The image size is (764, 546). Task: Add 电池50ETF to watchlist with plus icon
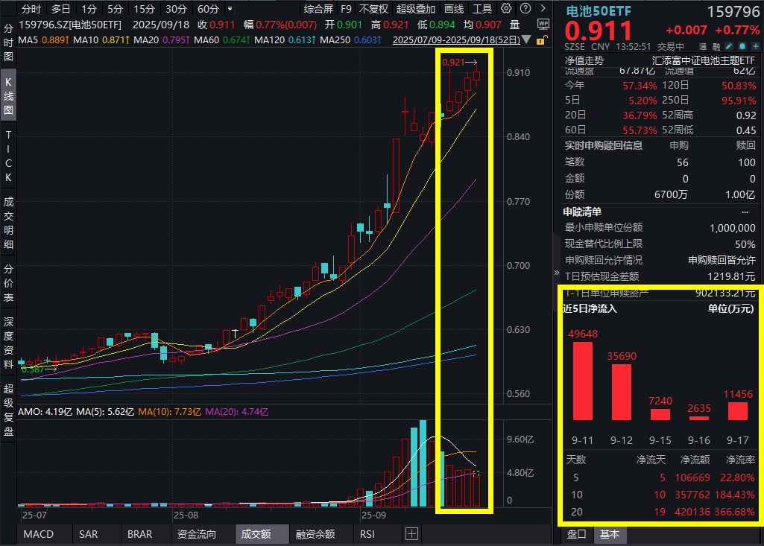[755, 46]
